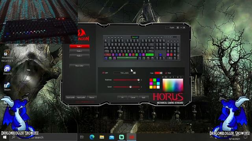The width and height of the screenshot is (252, 141).
Task: Open the Windows Start menu
Action: click(x=5, y=137)
